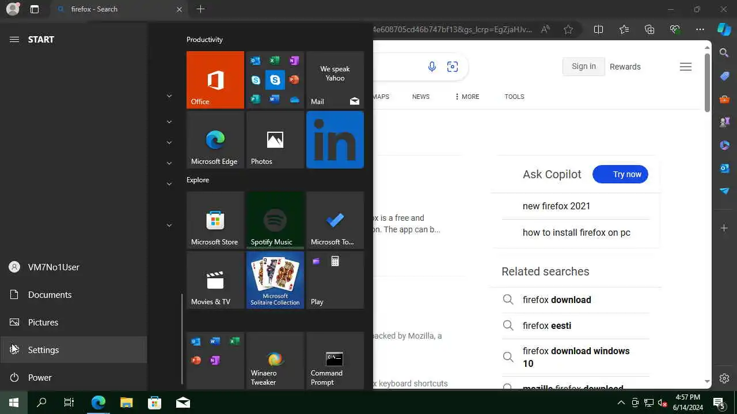Open Task View on taskbar

(69, 402)
